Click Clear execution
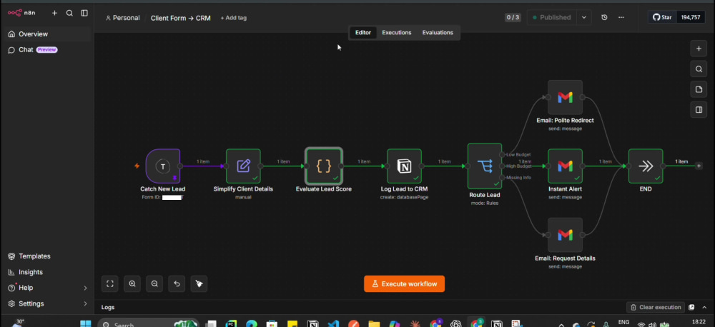Screen dimensions: 715x327 [x=655, y=308]
